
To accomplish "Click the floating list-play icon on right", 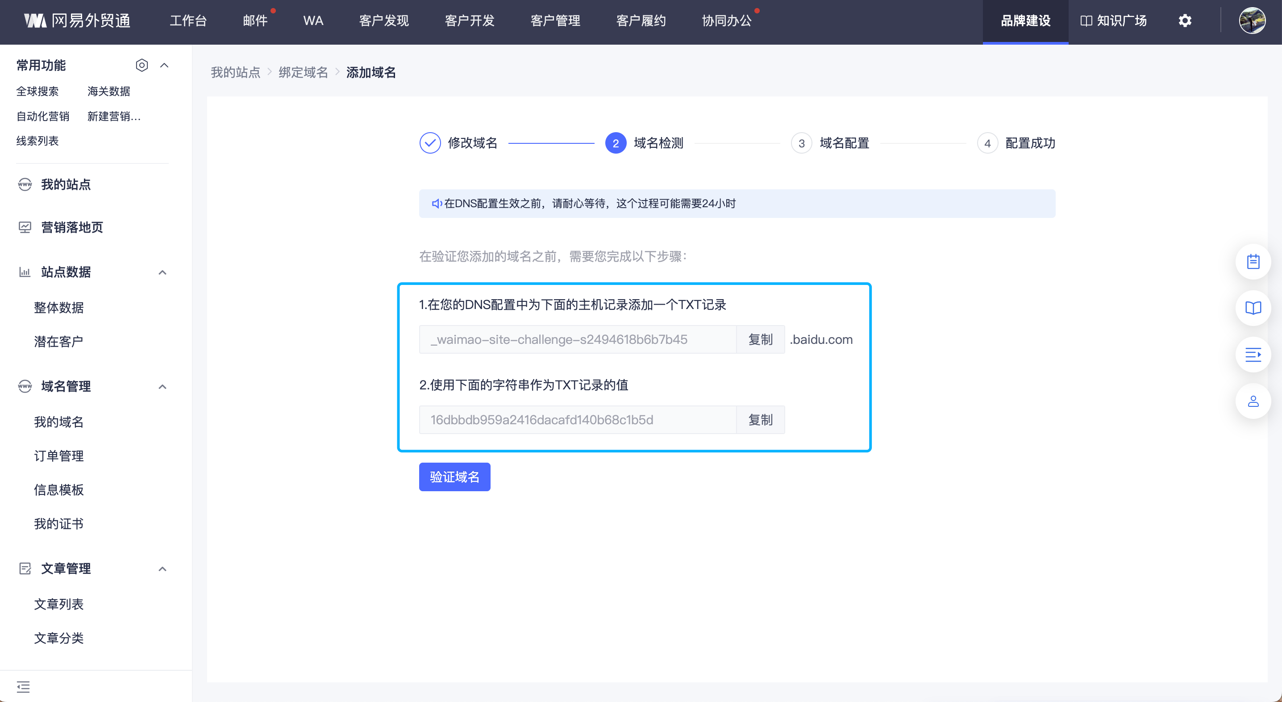I will pos(1253,355).
